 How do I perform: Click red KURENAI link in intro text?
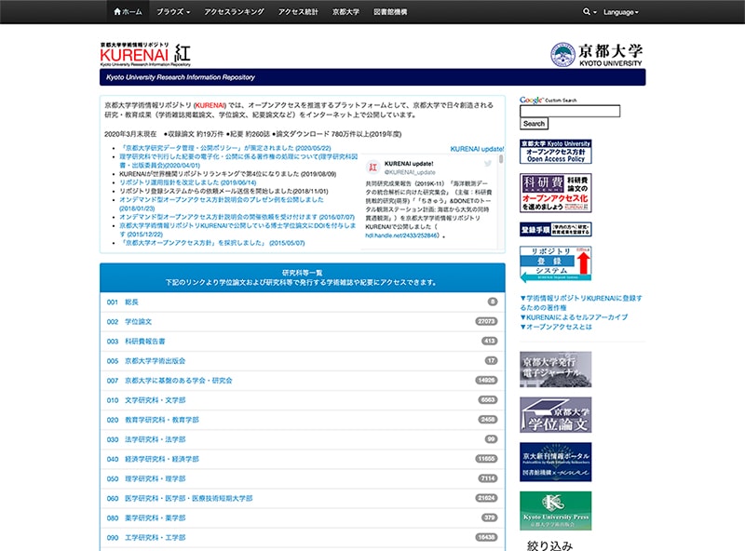pyautogui.click(x=210, y=105)
